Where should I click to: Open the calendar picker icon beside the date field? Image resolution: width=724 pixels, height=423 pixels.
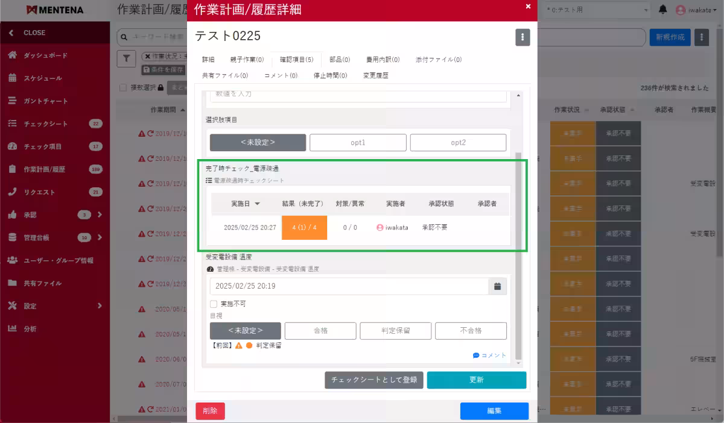coord(497,286)
